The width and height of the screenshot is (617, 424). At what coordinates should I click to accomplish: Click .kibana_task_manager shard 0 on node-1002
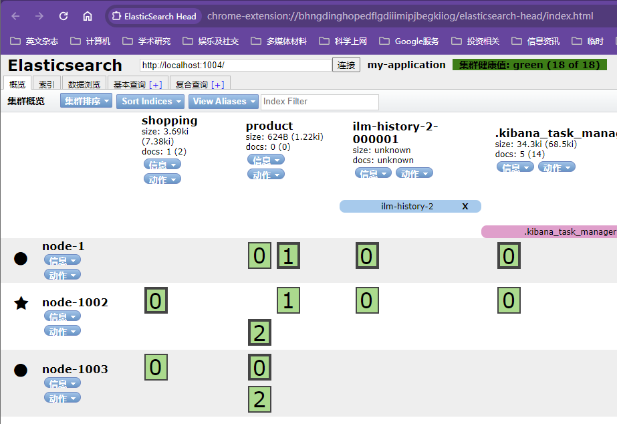(509, 300)
